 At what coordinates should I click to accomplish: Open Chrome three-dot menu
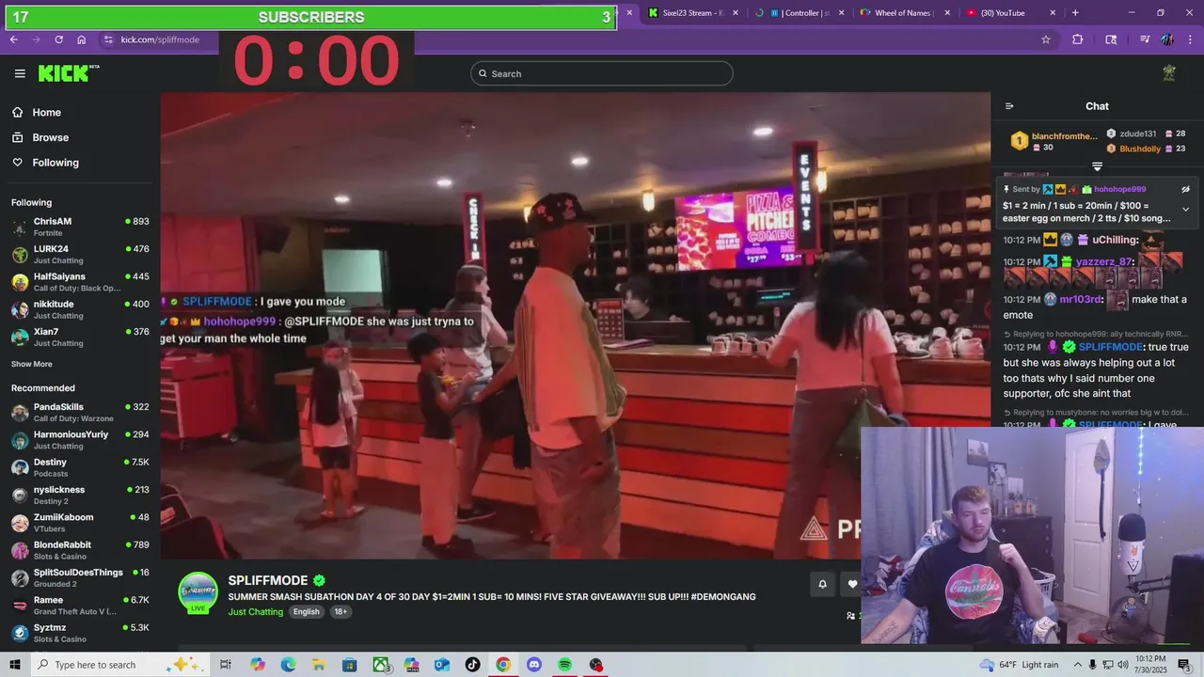click(x=1190, y=39)
